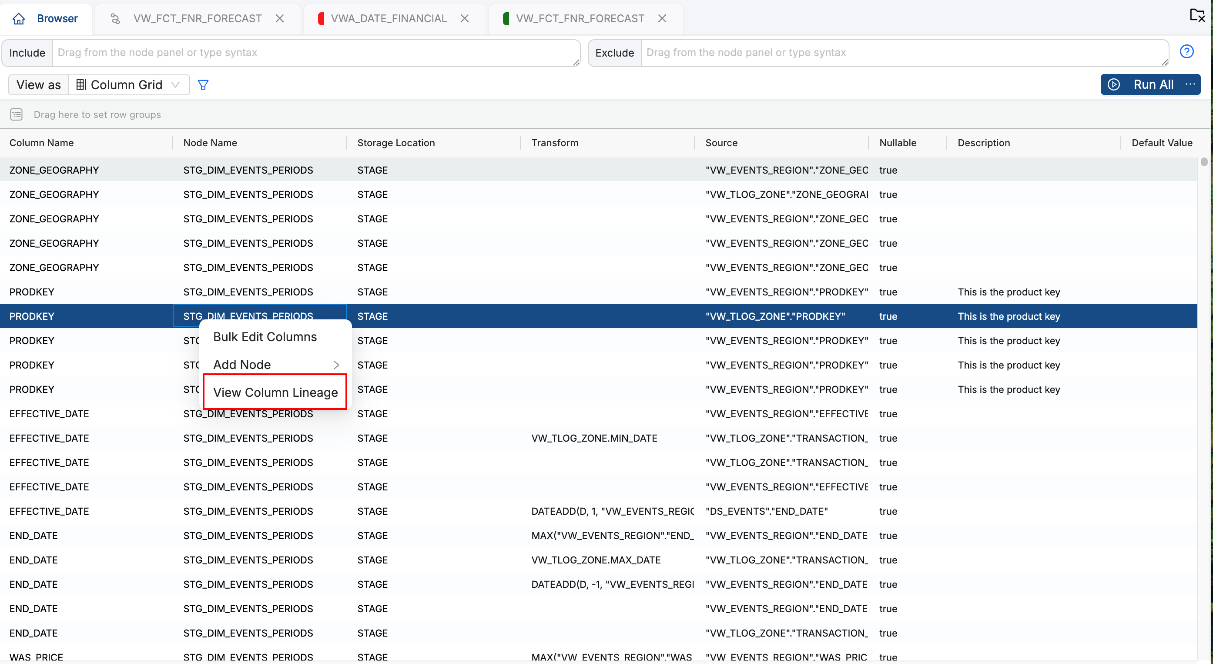The height and width of the screenshot is (664, 1213).
Task: Select View Column Lineage menu entry
Action: click(x=275, y=392)
